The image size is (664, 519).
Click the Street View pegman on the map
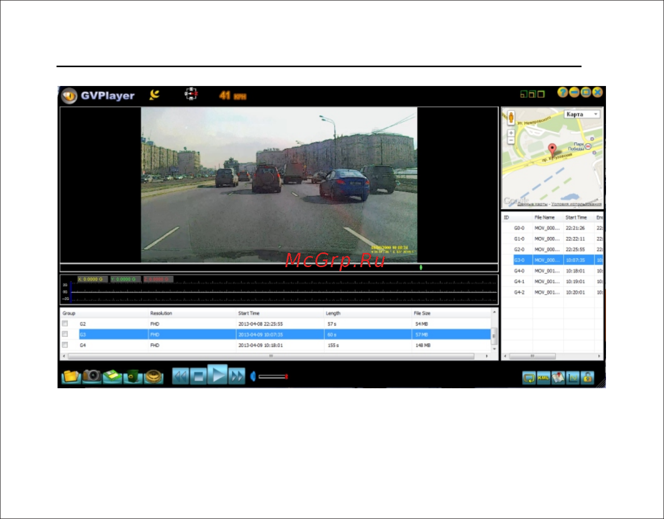coord(511,118)
